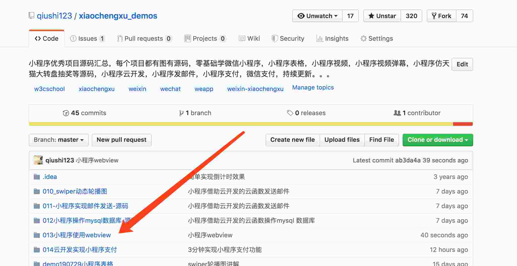Click folder icon for 014云开发实现小程序支付
Image resolution: width=517 pixels, height=266 pixels.
[x=37, y=250]
